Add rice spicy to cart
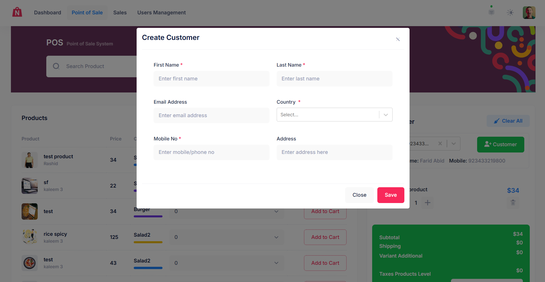This screenshot has height=282, width=545. point(325,237)
